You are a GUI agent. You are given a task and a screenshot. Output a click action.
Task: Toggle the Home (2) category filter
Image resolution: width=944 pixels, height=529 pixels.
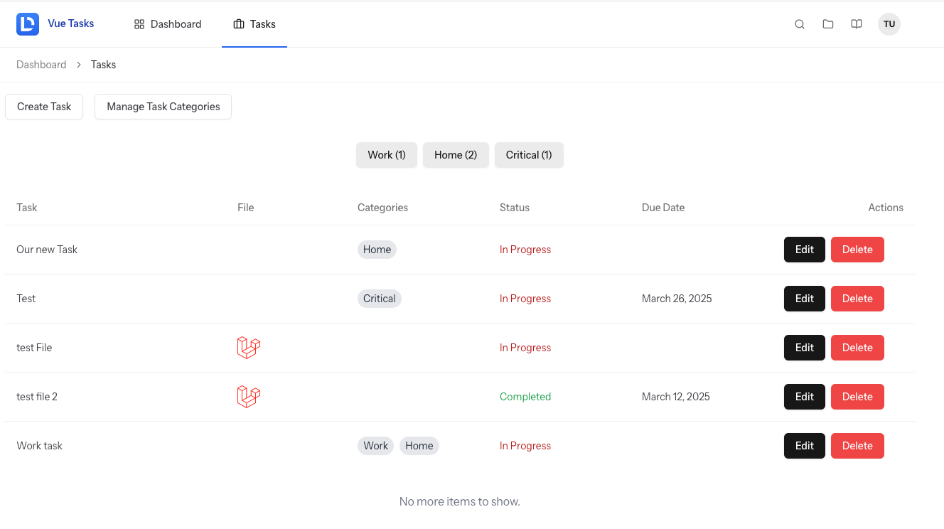456,155
